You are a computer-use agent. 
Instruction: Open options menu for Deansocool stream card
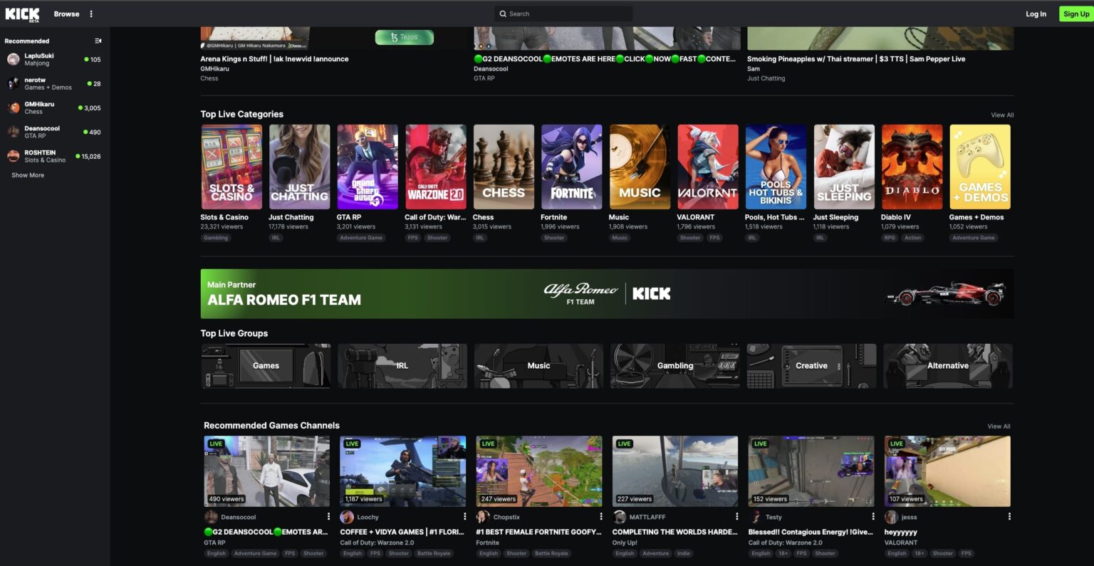pyautogui.click(x=328, y=516)
